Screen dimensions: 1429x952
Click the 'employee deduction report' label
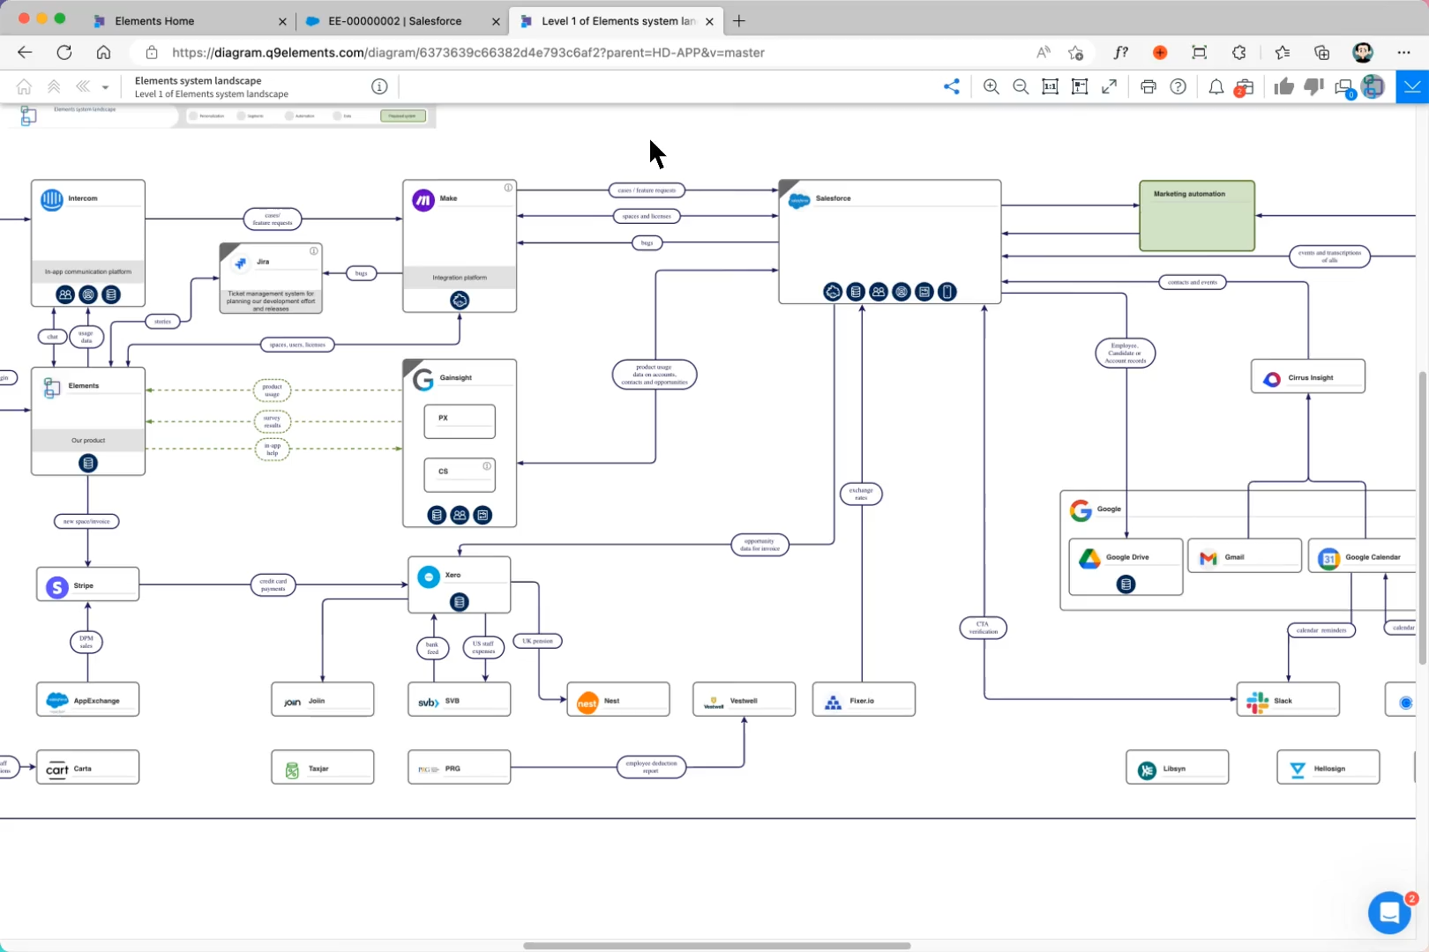pyautogui.click(x=651, y=767)
